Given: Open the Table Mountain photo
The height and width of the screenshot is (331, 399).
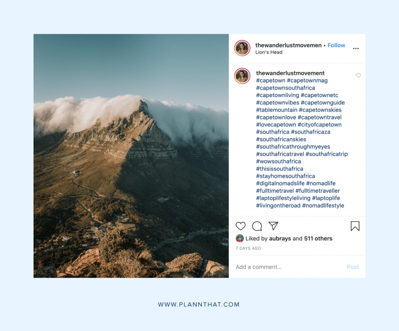Looking at the screenshot, I should [x=131, y=156].
